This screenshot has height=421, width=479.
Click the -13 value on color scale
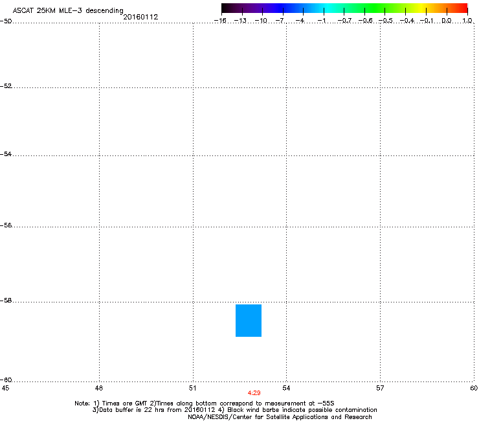(240, 21)
